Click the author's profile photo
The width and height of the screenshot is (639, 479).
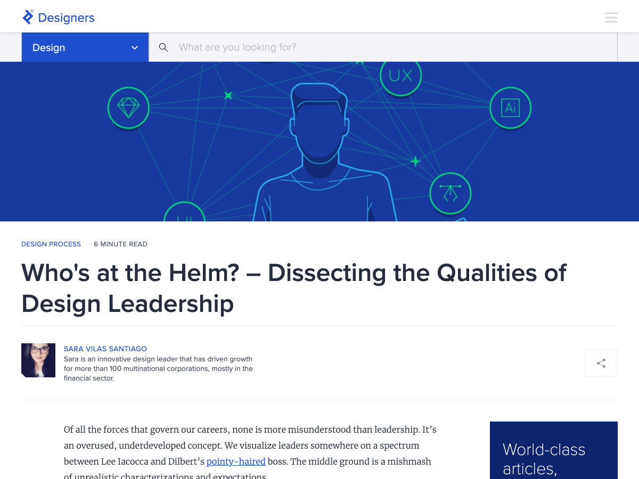tap(38, 360)
